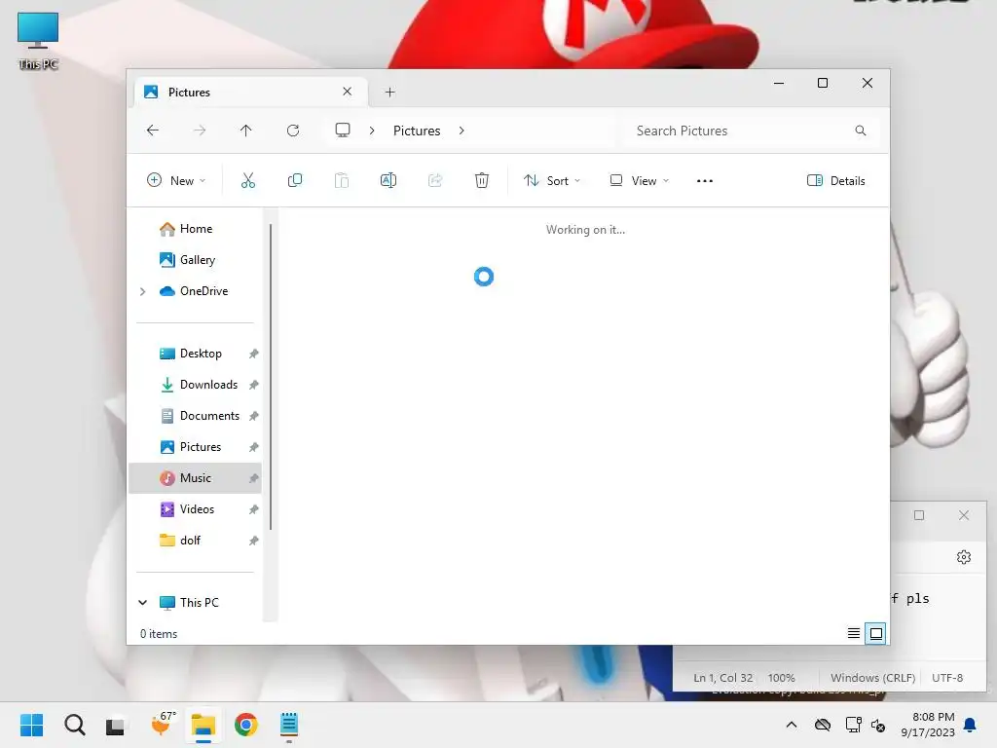Screen dimensions: 997x748
Task: Open Gallery in navigation pane
Action: (x=196, y=260)
